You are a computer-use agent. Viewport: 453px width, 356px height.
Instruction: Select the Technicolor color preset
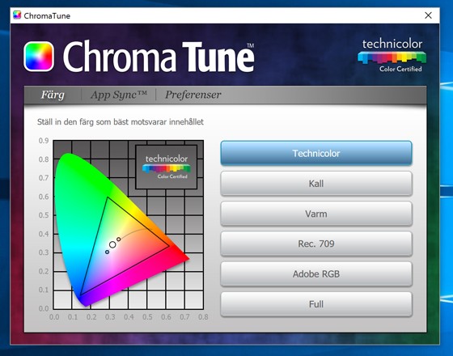pyautogui.click(x=316, y=153)
